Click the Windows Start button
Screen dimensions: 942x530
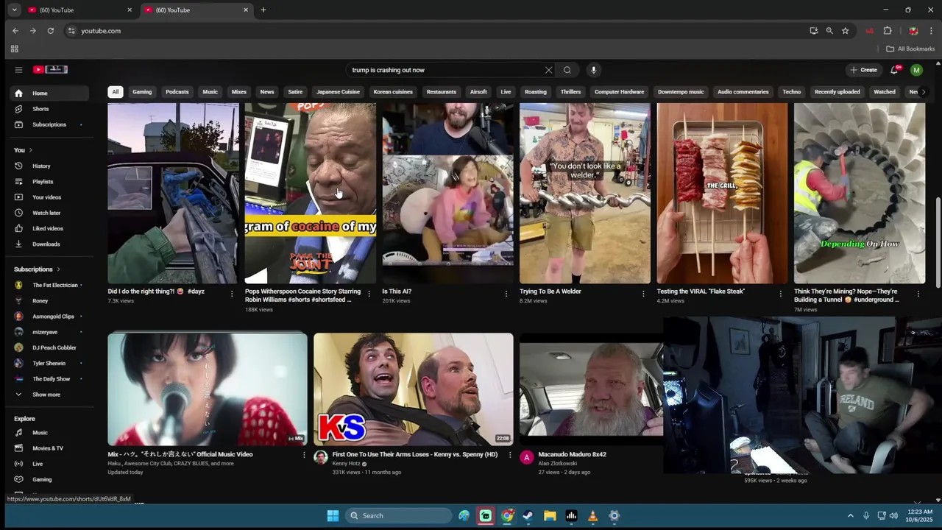pos(333,515)
